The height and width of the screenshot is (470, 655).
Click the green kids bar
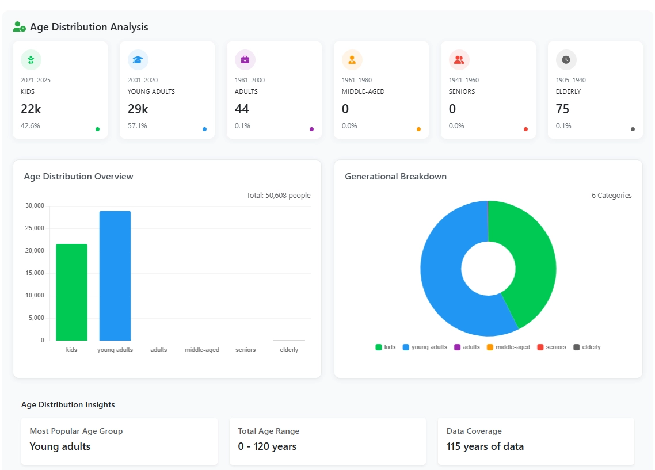tap(71, 292)
